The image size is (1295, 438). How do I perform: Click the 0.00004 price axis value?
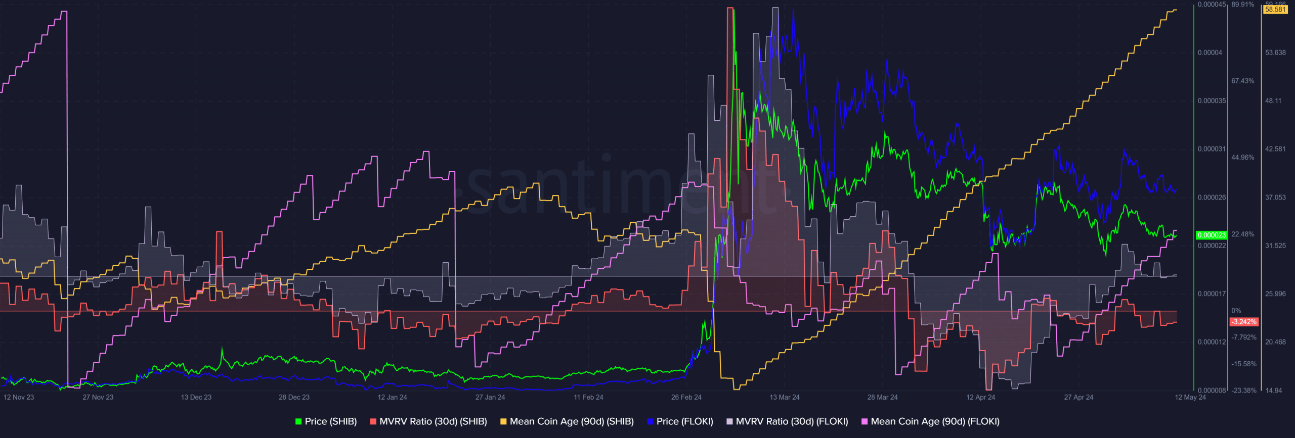[x=1210, y=53]
